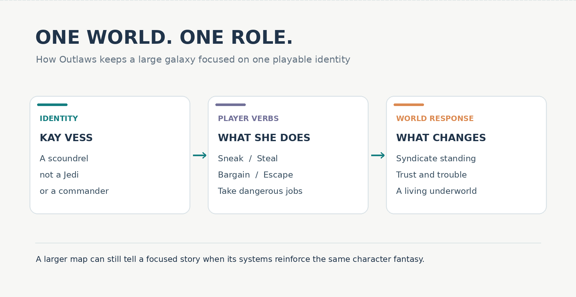Select the 'WHAT CHANGES' heading
This screenshot has height=297, width=576.
coord(441,138)
